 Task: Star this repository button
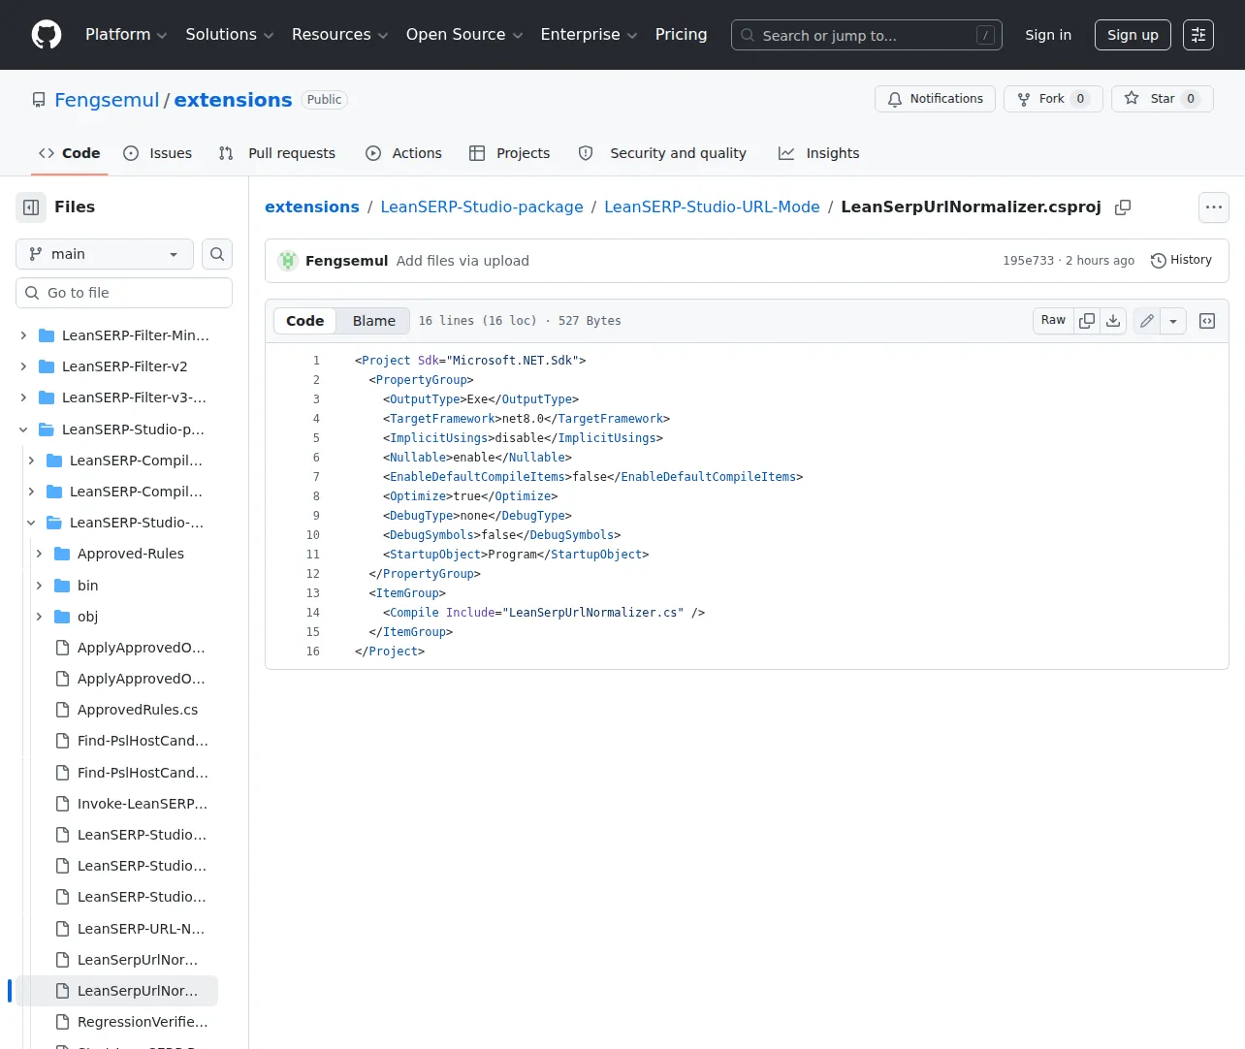[x=1162, y=99]
